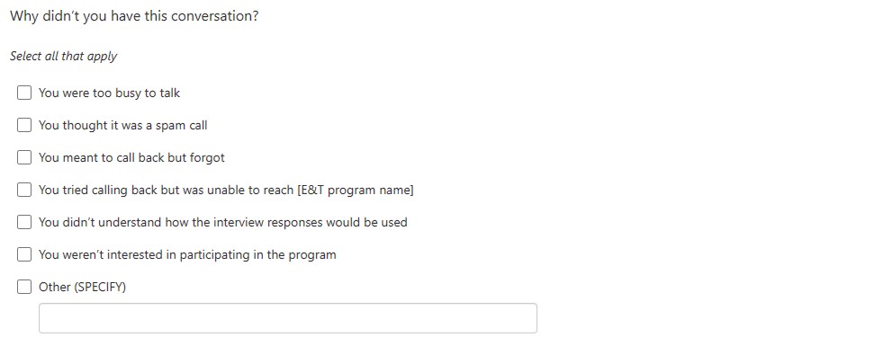Check the 'didn't understand how the interview responses' box
This screenshot has width=875, height=346.
24,222
